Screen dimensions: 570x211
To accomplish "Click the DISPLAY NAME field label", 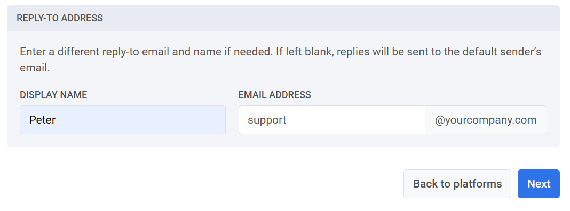I will click(53, 95).
